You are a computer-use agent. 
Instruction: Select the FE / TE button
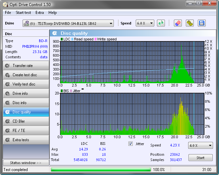point(26,131)
